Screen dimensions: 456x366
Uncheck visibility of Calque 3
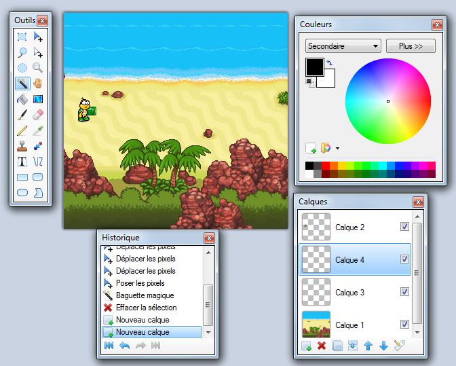pos(404,292)
